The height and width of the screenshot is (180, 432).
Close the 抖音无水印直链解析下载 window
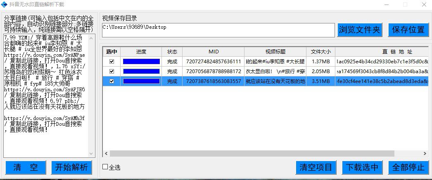(424, 5)
